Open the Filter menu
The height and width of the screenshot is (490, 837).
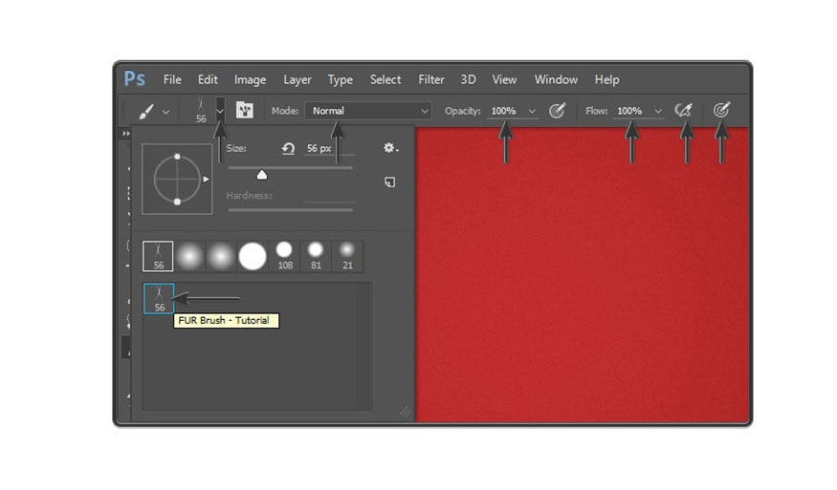click(431, 79)
